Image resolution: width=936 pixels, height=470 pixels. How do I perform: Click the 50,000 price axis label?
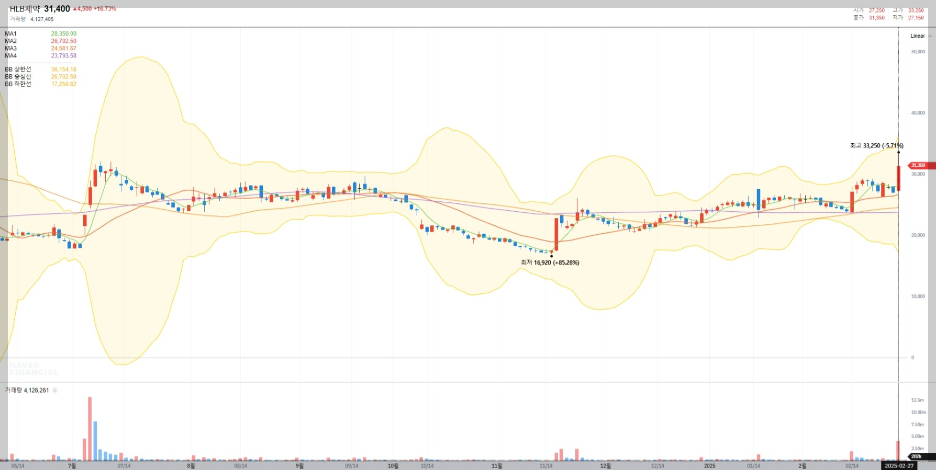[x=918, y=52]
